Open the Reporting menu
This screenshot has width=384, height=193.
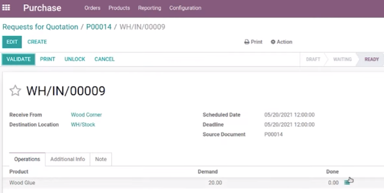(149, 8)
